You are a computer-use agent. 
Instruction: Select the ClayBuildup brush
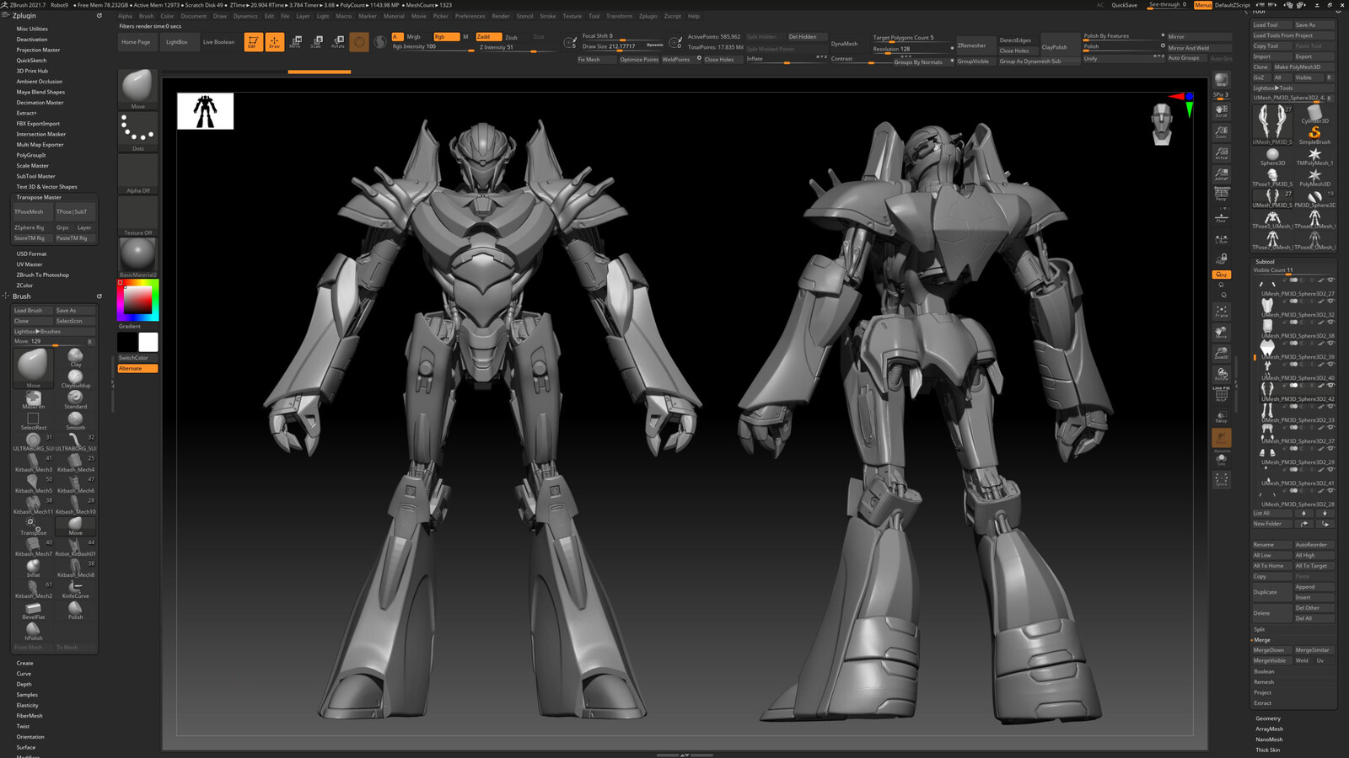pos(75,378)
